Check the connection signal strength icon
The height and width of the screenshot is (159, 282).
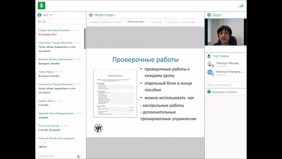coord(241,6)
